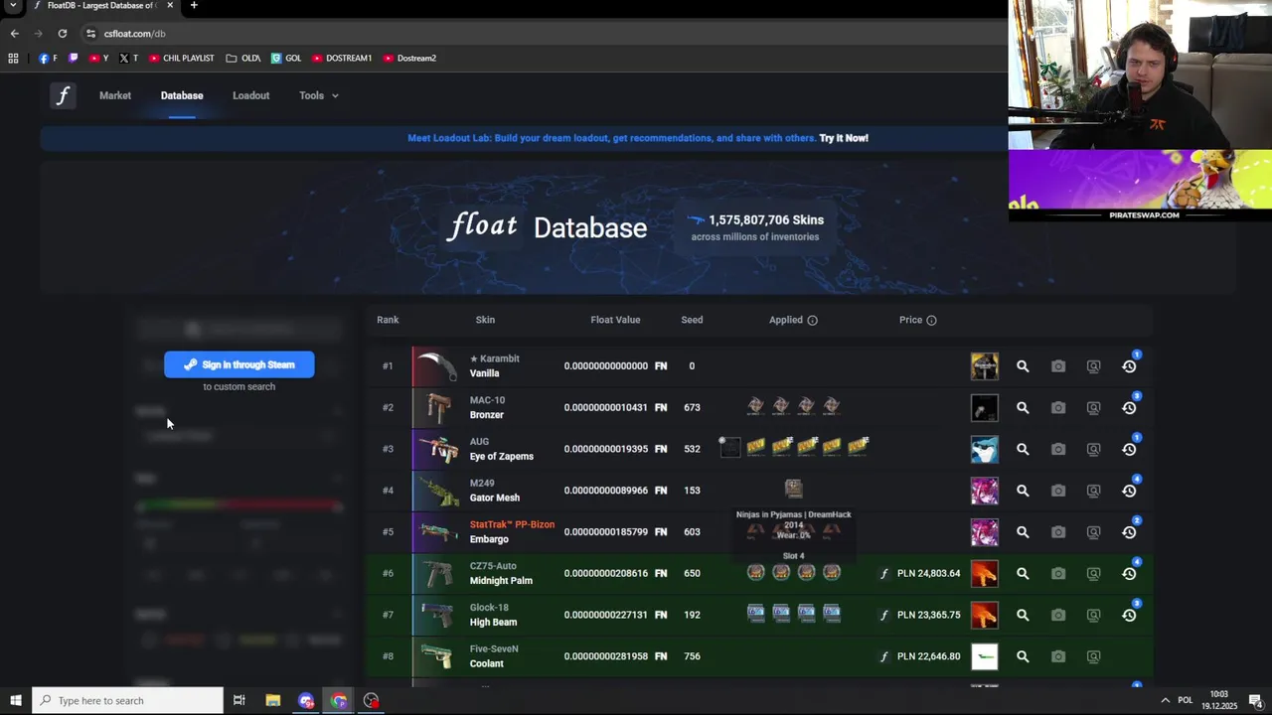Click Sign in through Steam button

(x=239, y=364)
